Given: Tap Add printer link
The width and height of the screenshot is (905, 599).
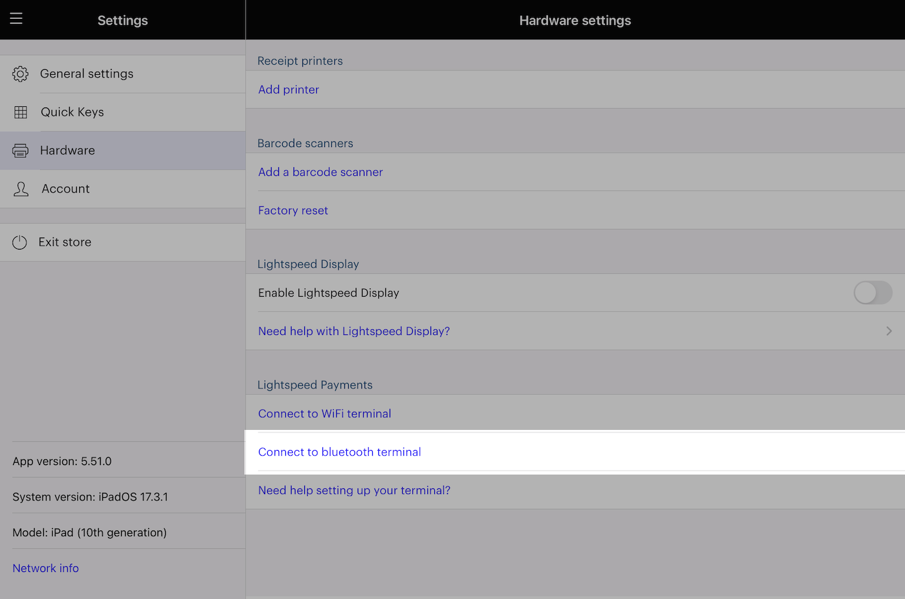Looking at the screenshot, I should (288, 90).
